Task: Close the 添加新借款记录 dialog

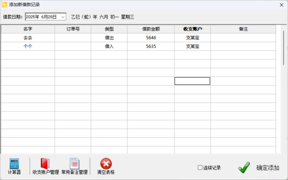Action: pyautogui.click(x=282, y=5)
